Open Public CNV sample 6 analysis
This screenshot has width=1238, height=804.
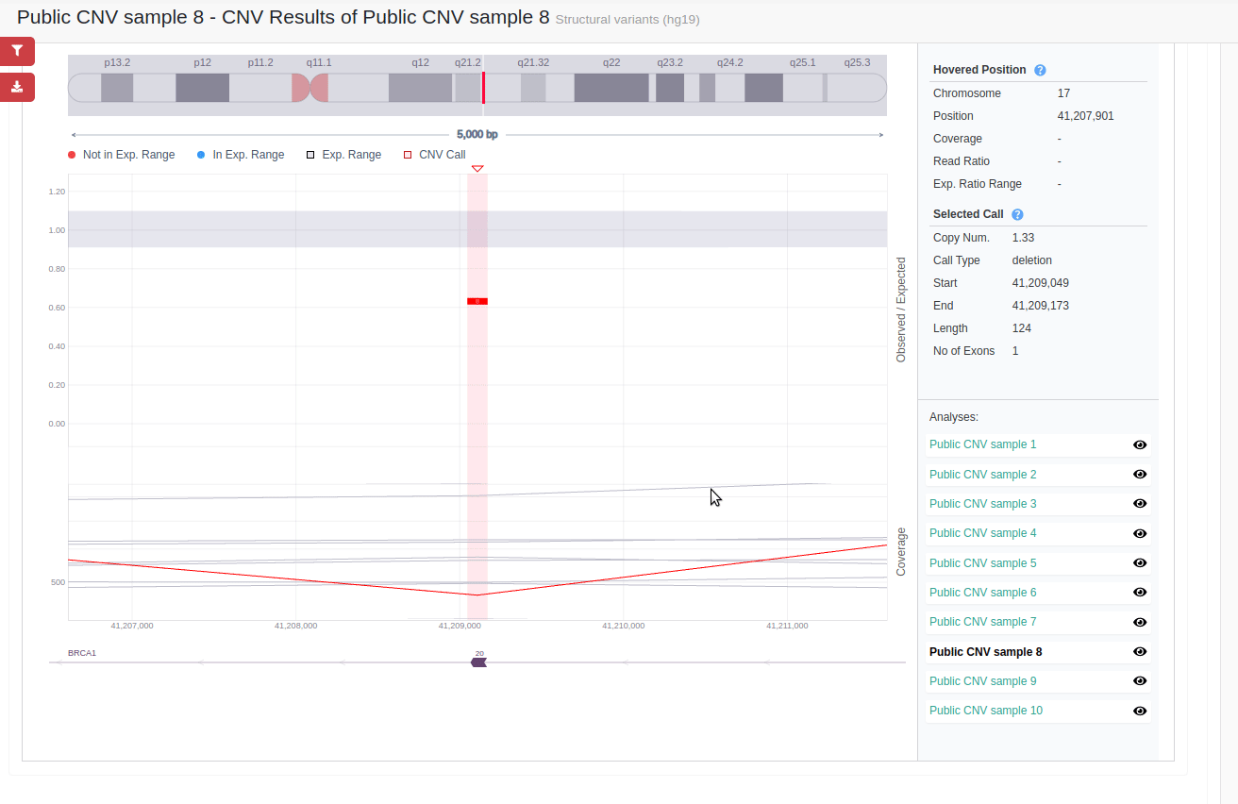tap(983, 592)
